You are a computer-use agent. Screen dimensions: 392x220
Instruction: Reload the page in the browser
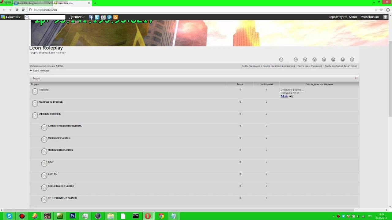[17, 10]
